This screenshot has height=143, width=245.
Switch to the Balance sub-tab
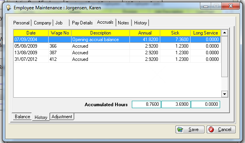click(22, 117)
